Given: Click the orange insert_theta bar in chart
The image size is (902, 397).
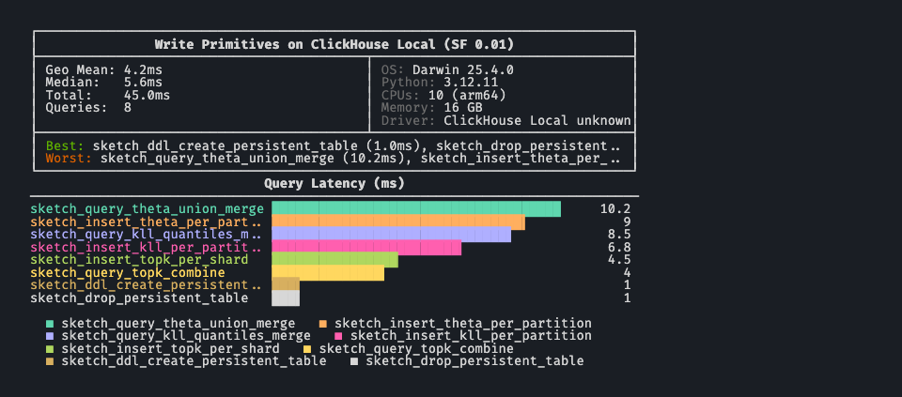Looking at the screenshot, I should pyautogui.click(x=398, y=221).
